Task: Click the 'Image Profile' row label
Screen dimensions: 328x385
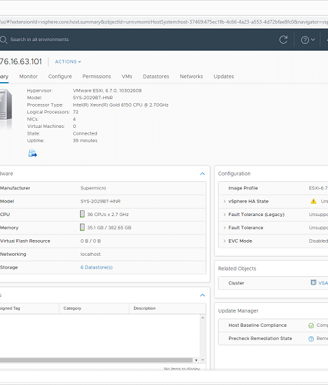Action: [x=243, y=188]
